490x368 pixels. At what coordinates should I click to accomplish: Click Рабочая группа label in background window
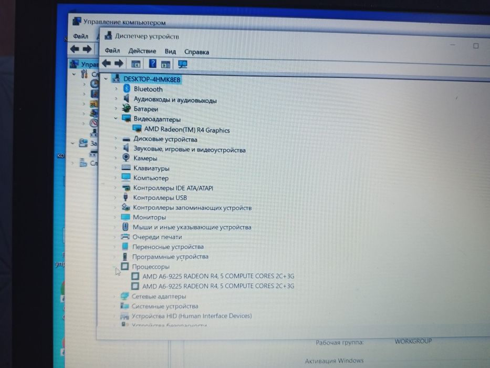pyautogui.click(x=340, y=342)
